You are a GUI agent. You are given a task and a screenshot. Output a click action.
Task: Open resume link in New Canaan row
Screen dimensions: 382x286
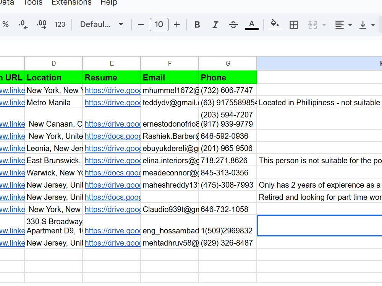(113, 124)
